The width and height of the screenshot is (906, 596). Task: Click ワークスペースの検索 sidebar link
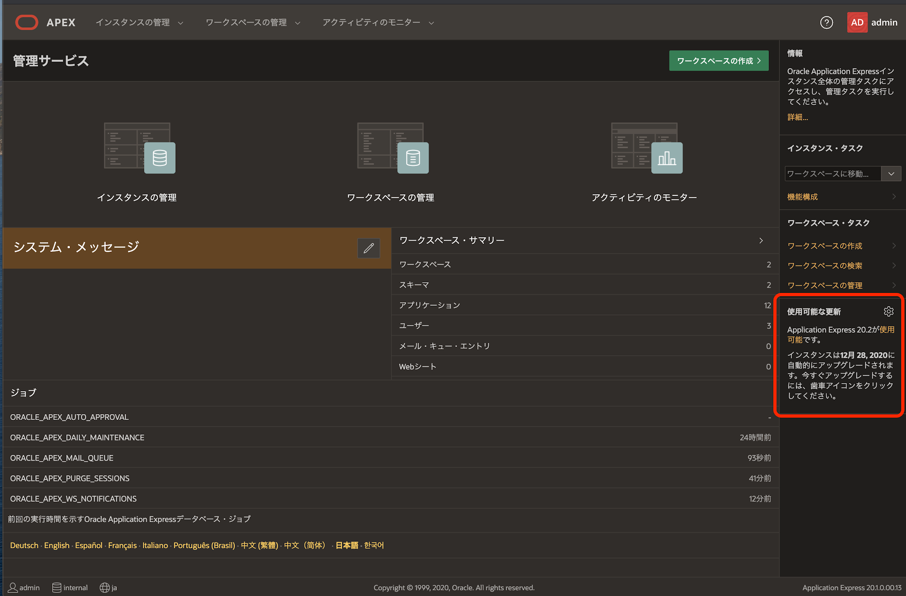[x=825, y=265]
